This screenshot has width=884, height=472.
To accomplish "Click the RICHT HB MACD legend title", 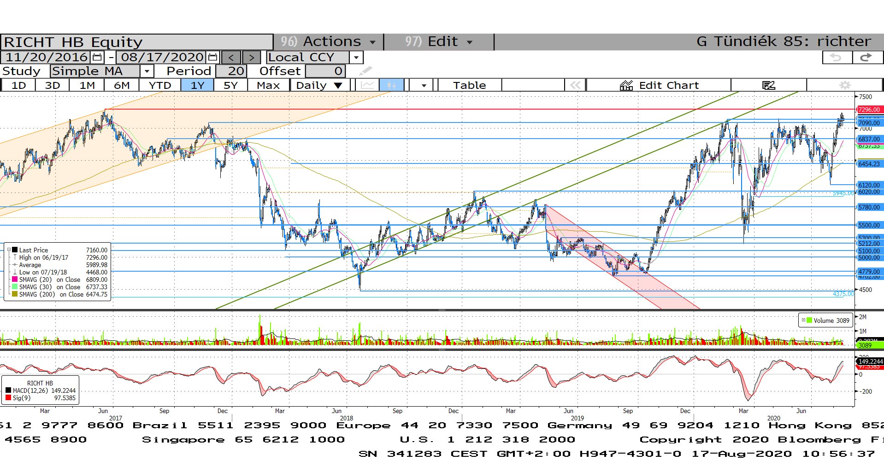I will [x=40, y=383].
